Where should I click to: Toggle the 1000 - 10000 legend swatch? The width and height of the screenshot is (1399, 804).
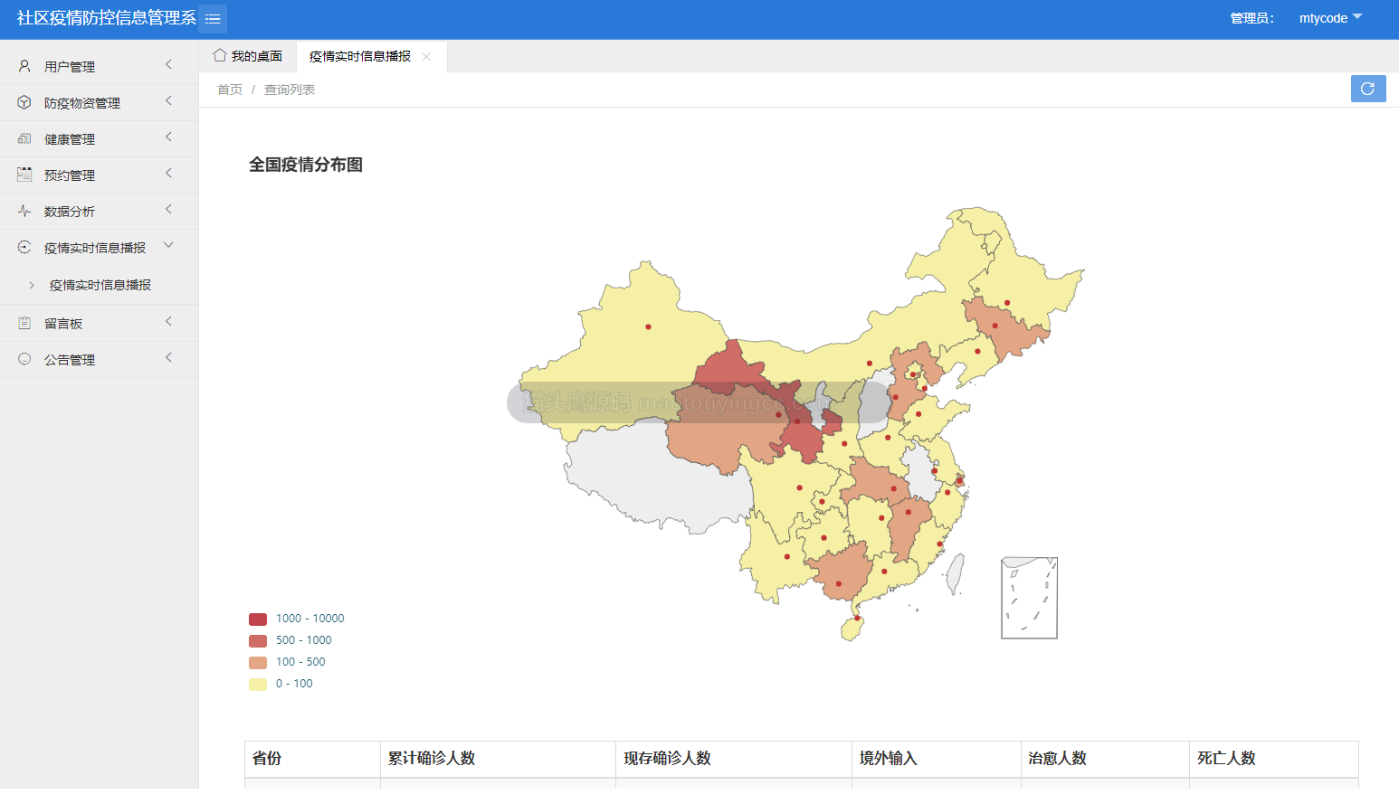tap(258, 619)
